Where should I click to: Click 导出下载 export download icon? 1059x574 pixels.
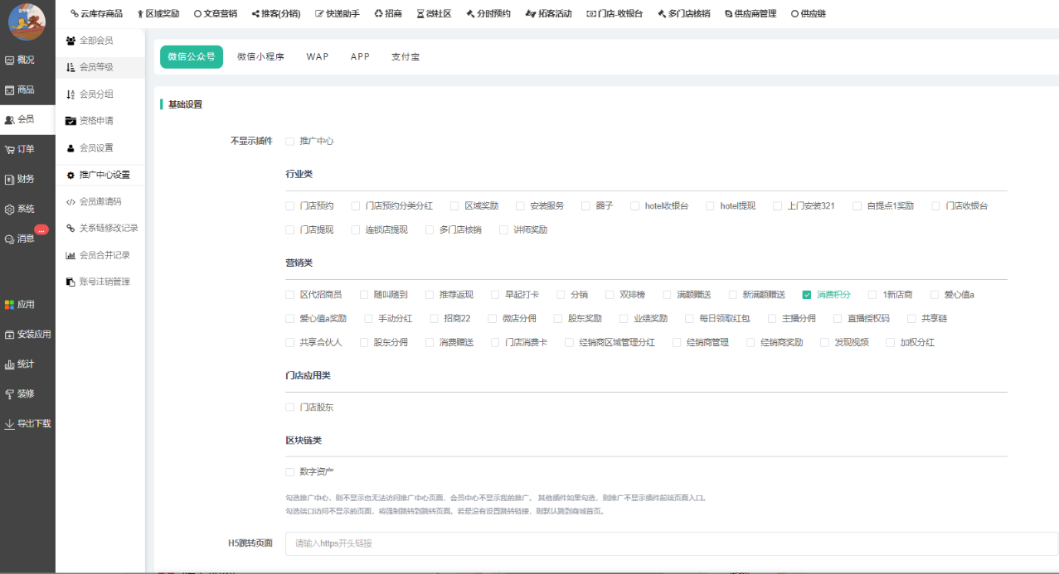point(10,424)
